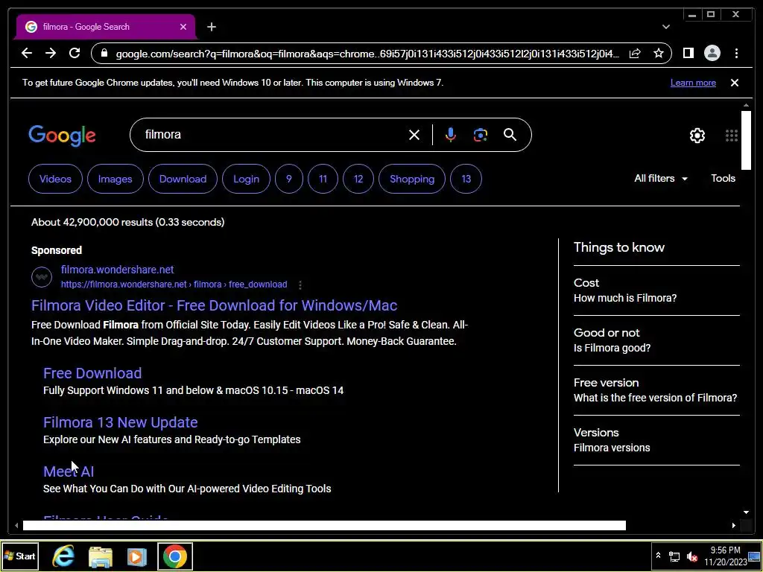763x572 pixels.
Task: Submit search with magnifier icon
Action: tap(510, 135)
